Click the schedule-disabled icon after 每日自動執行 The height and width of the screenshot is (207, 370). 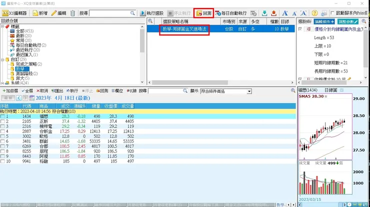coord(253,13)
